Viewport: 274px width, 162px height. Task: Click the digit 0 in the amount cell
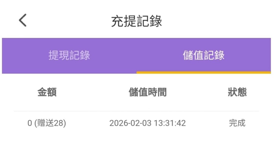point(30,123)
